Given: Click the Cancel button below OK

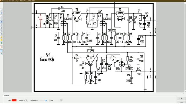Looking at the screenshot, I should [181, 102].
